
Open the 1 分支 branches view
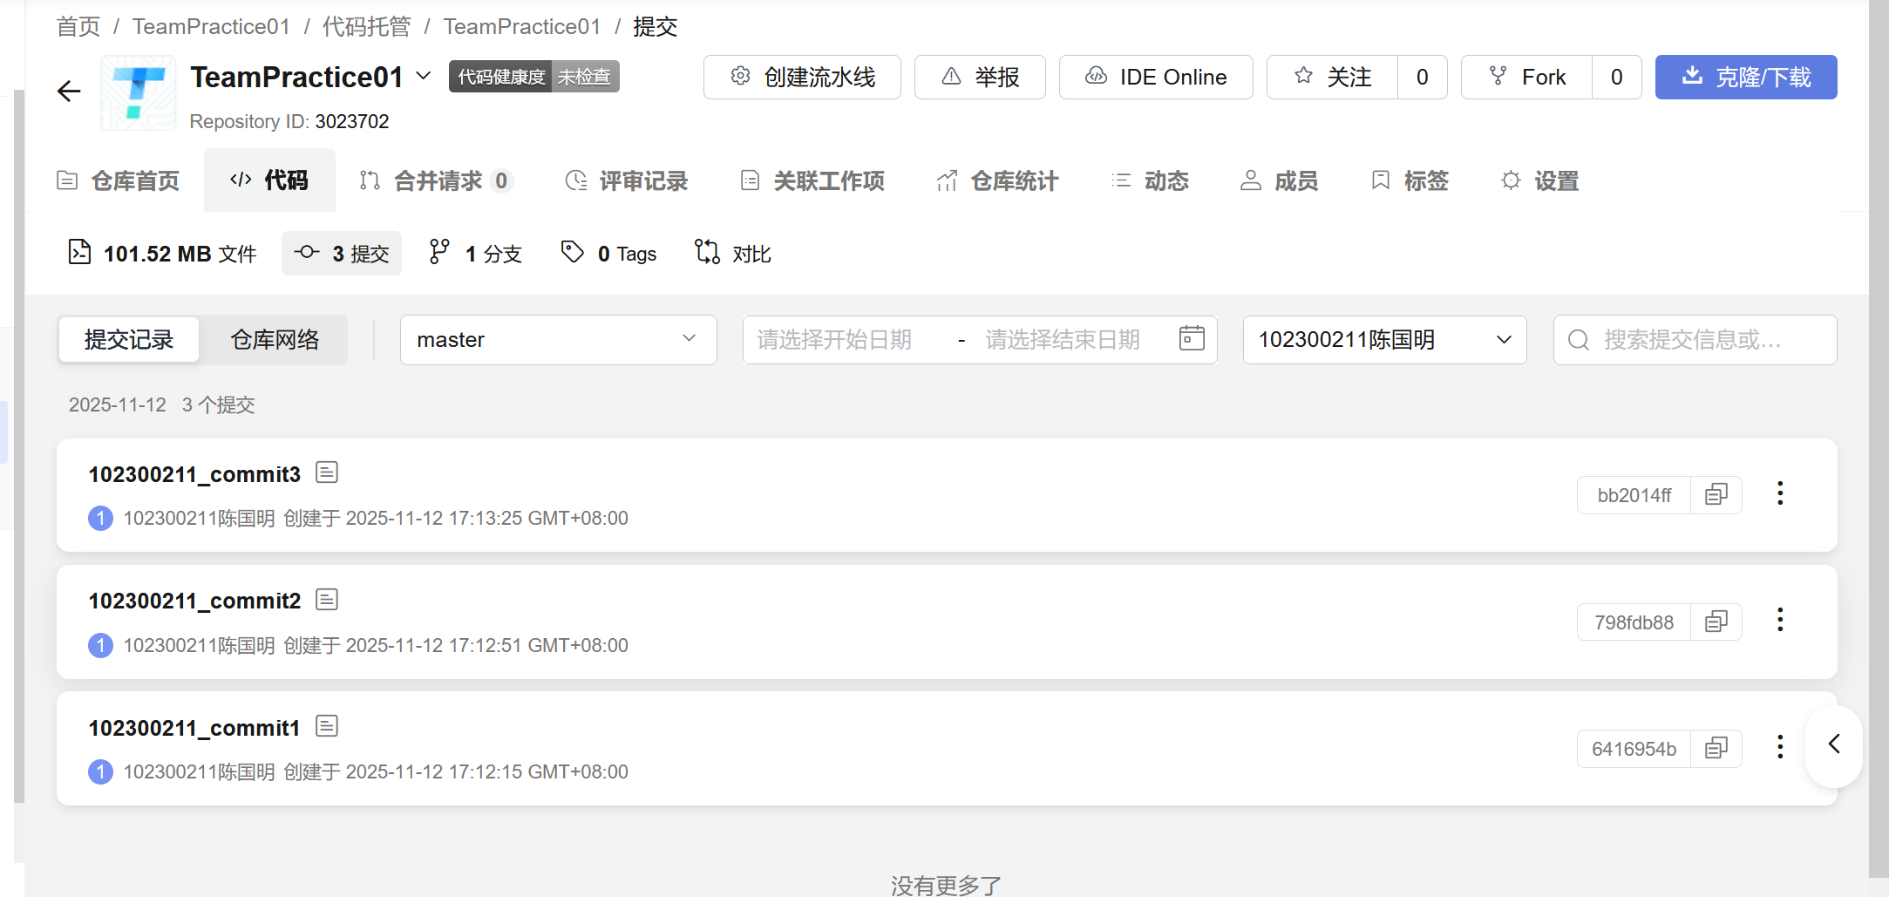(x=473, y=253)
